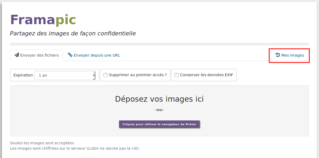Toggle Conserver les données EXIF checkbox
Screen dimensions: 319x158
(x=177, y=75)
